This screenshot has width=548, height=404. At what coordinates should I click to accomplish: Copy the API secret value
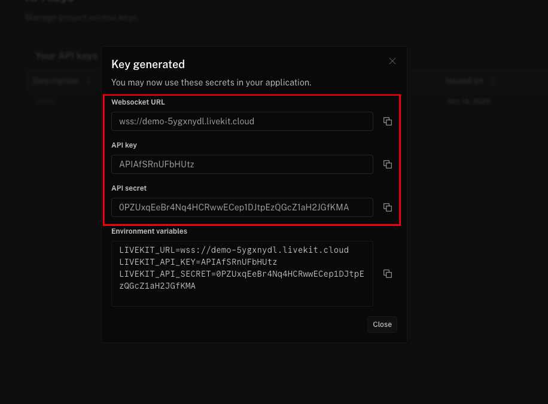click(x=388, y=207)
